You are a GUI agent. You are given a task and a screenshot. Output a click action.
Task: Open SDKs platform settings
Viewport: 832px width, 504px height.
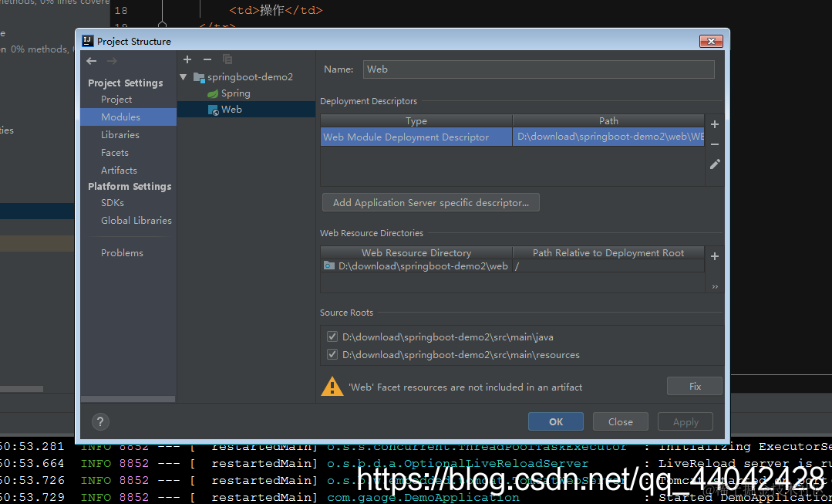click(113, 203)
